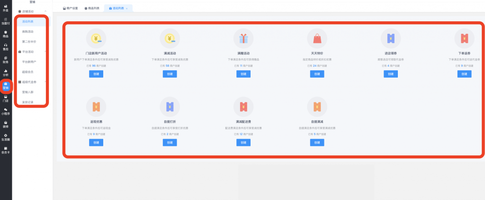Open 换购活动 in the submenu
485x200 pixels.
pos(28,31)
